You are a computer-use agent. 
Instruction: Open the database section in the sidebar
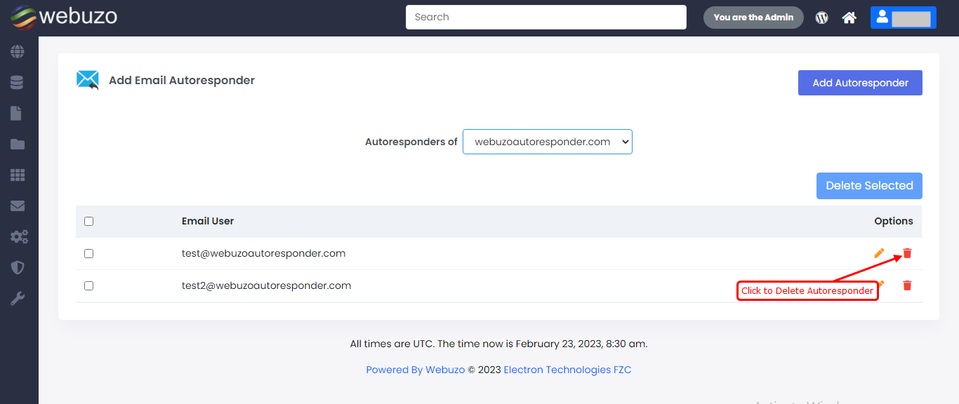click(18, 83)
